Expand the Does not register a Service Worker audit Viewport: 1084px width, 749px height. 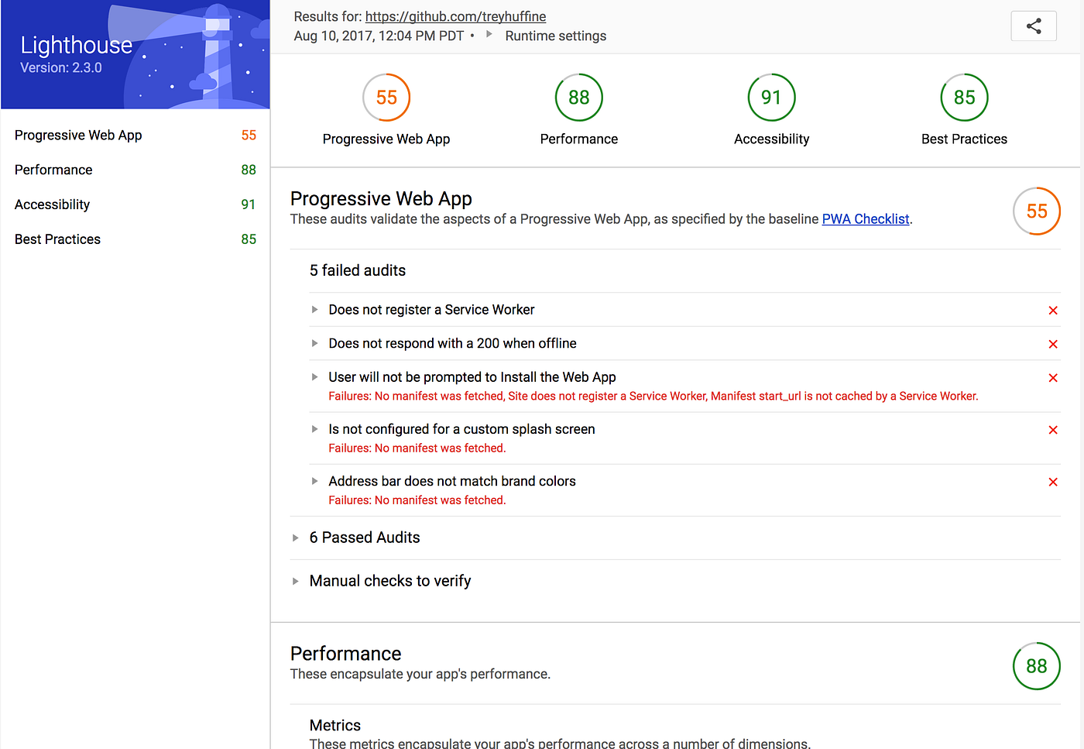point(314,309)
